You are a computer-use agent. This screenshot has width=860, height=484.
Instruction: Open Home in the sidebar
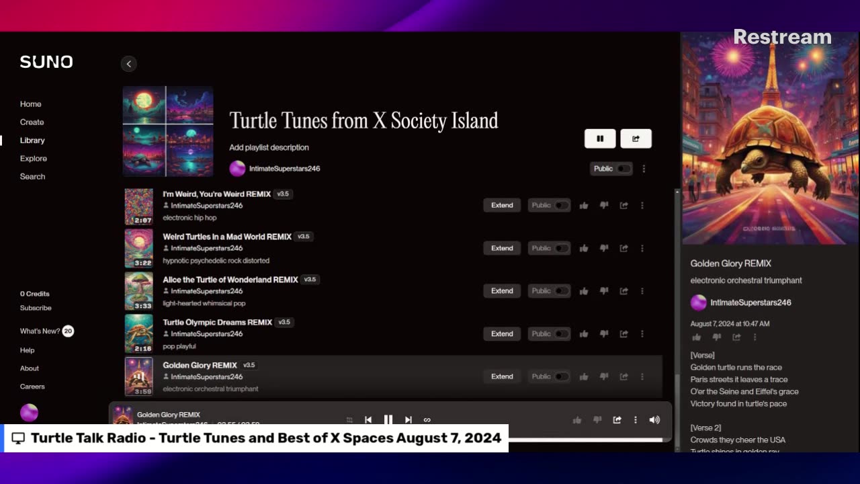click(x=31, y=104)
